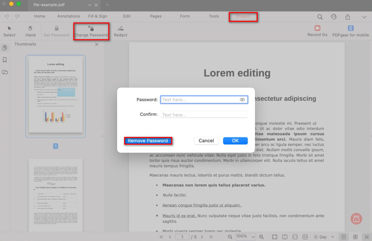
Task: Zoom out with the minus magnifier
Action: (x=230, y=237)
